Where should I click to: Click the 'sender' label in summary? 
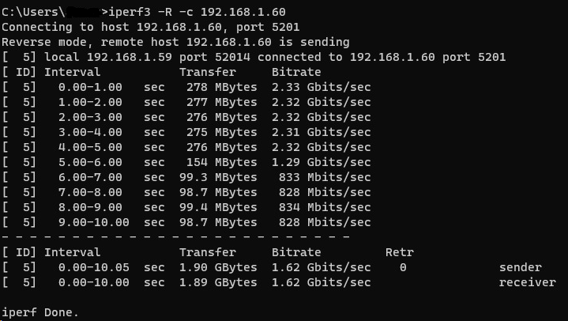(x=521, y=267)
